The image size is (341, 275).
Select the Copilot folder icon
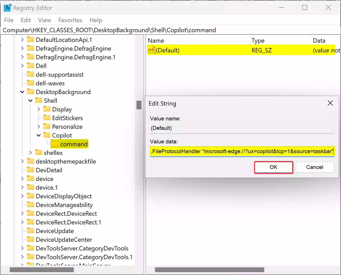point(47,135)
